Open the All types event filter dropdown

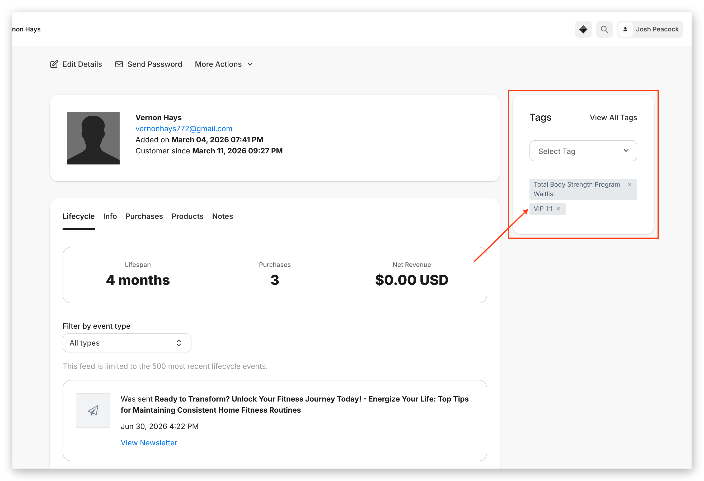(x=127, y=343)
